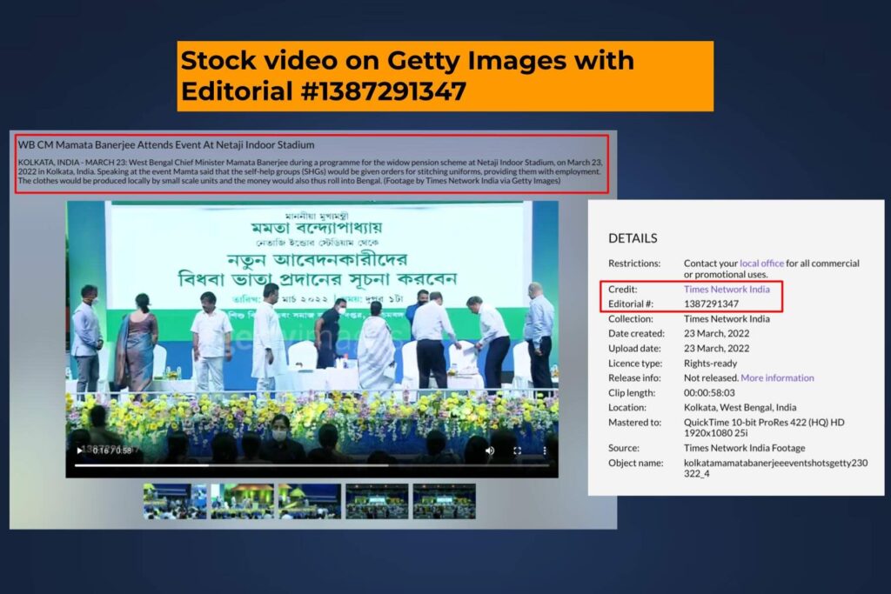Select the fourth thumbnail below the video
The height and width of the screenshot is (594, 891).
click(377, 501)
